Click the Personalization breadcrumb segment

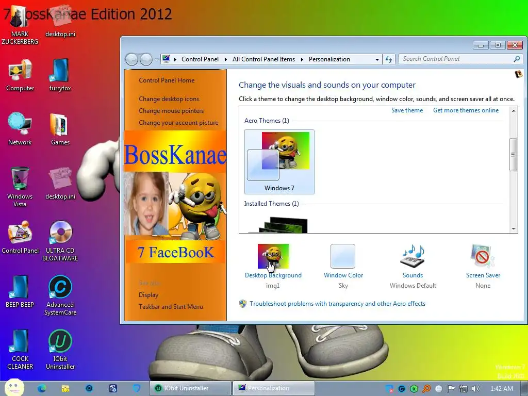click(x=329, y=59)
